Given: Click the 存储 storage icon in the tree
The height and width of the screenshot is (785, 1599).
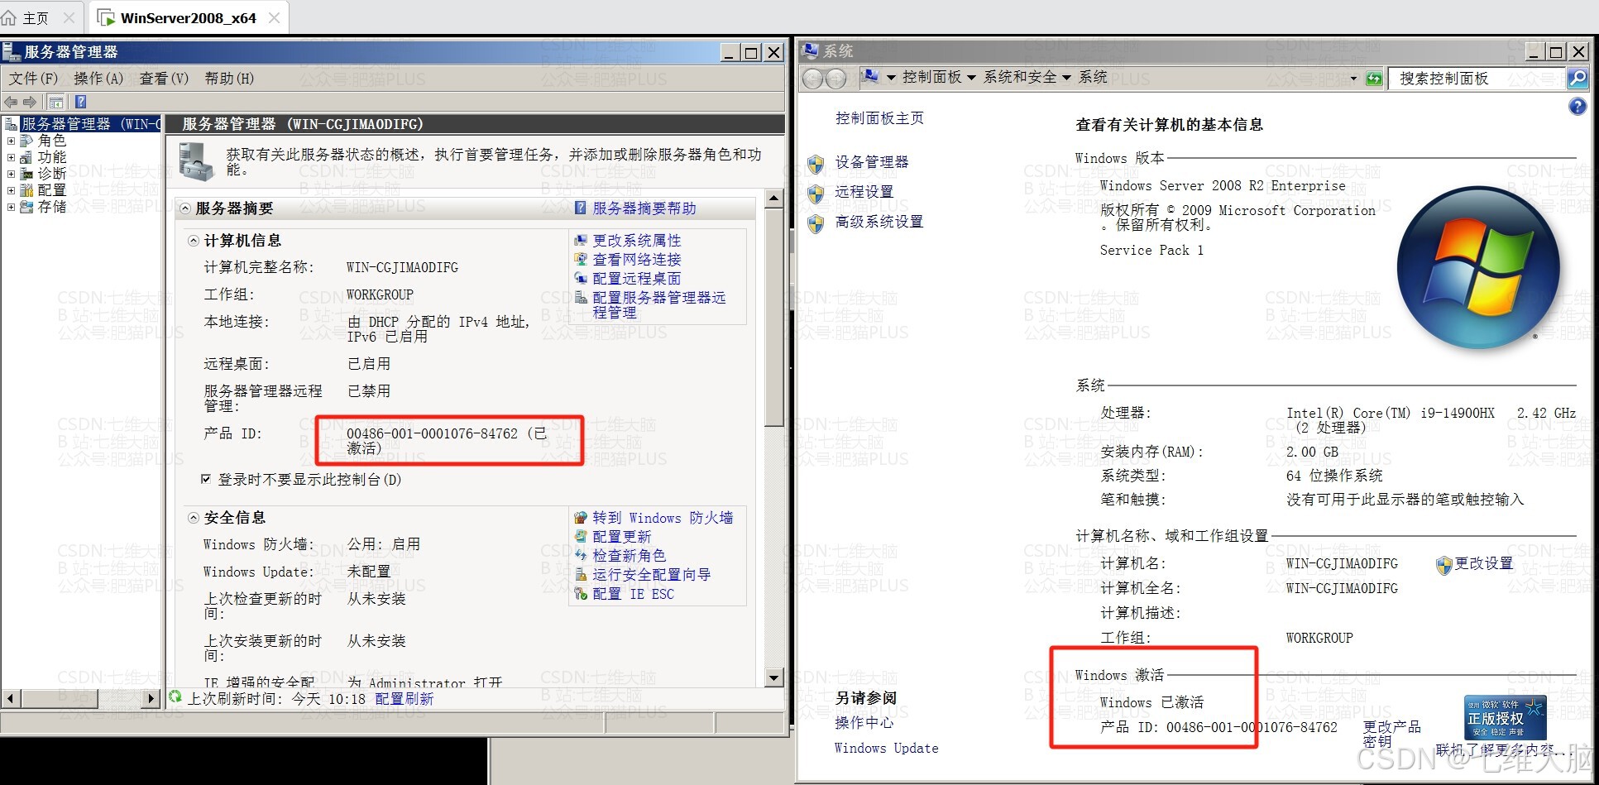Looking at the screenshot, I should click(x=26, y=207).
